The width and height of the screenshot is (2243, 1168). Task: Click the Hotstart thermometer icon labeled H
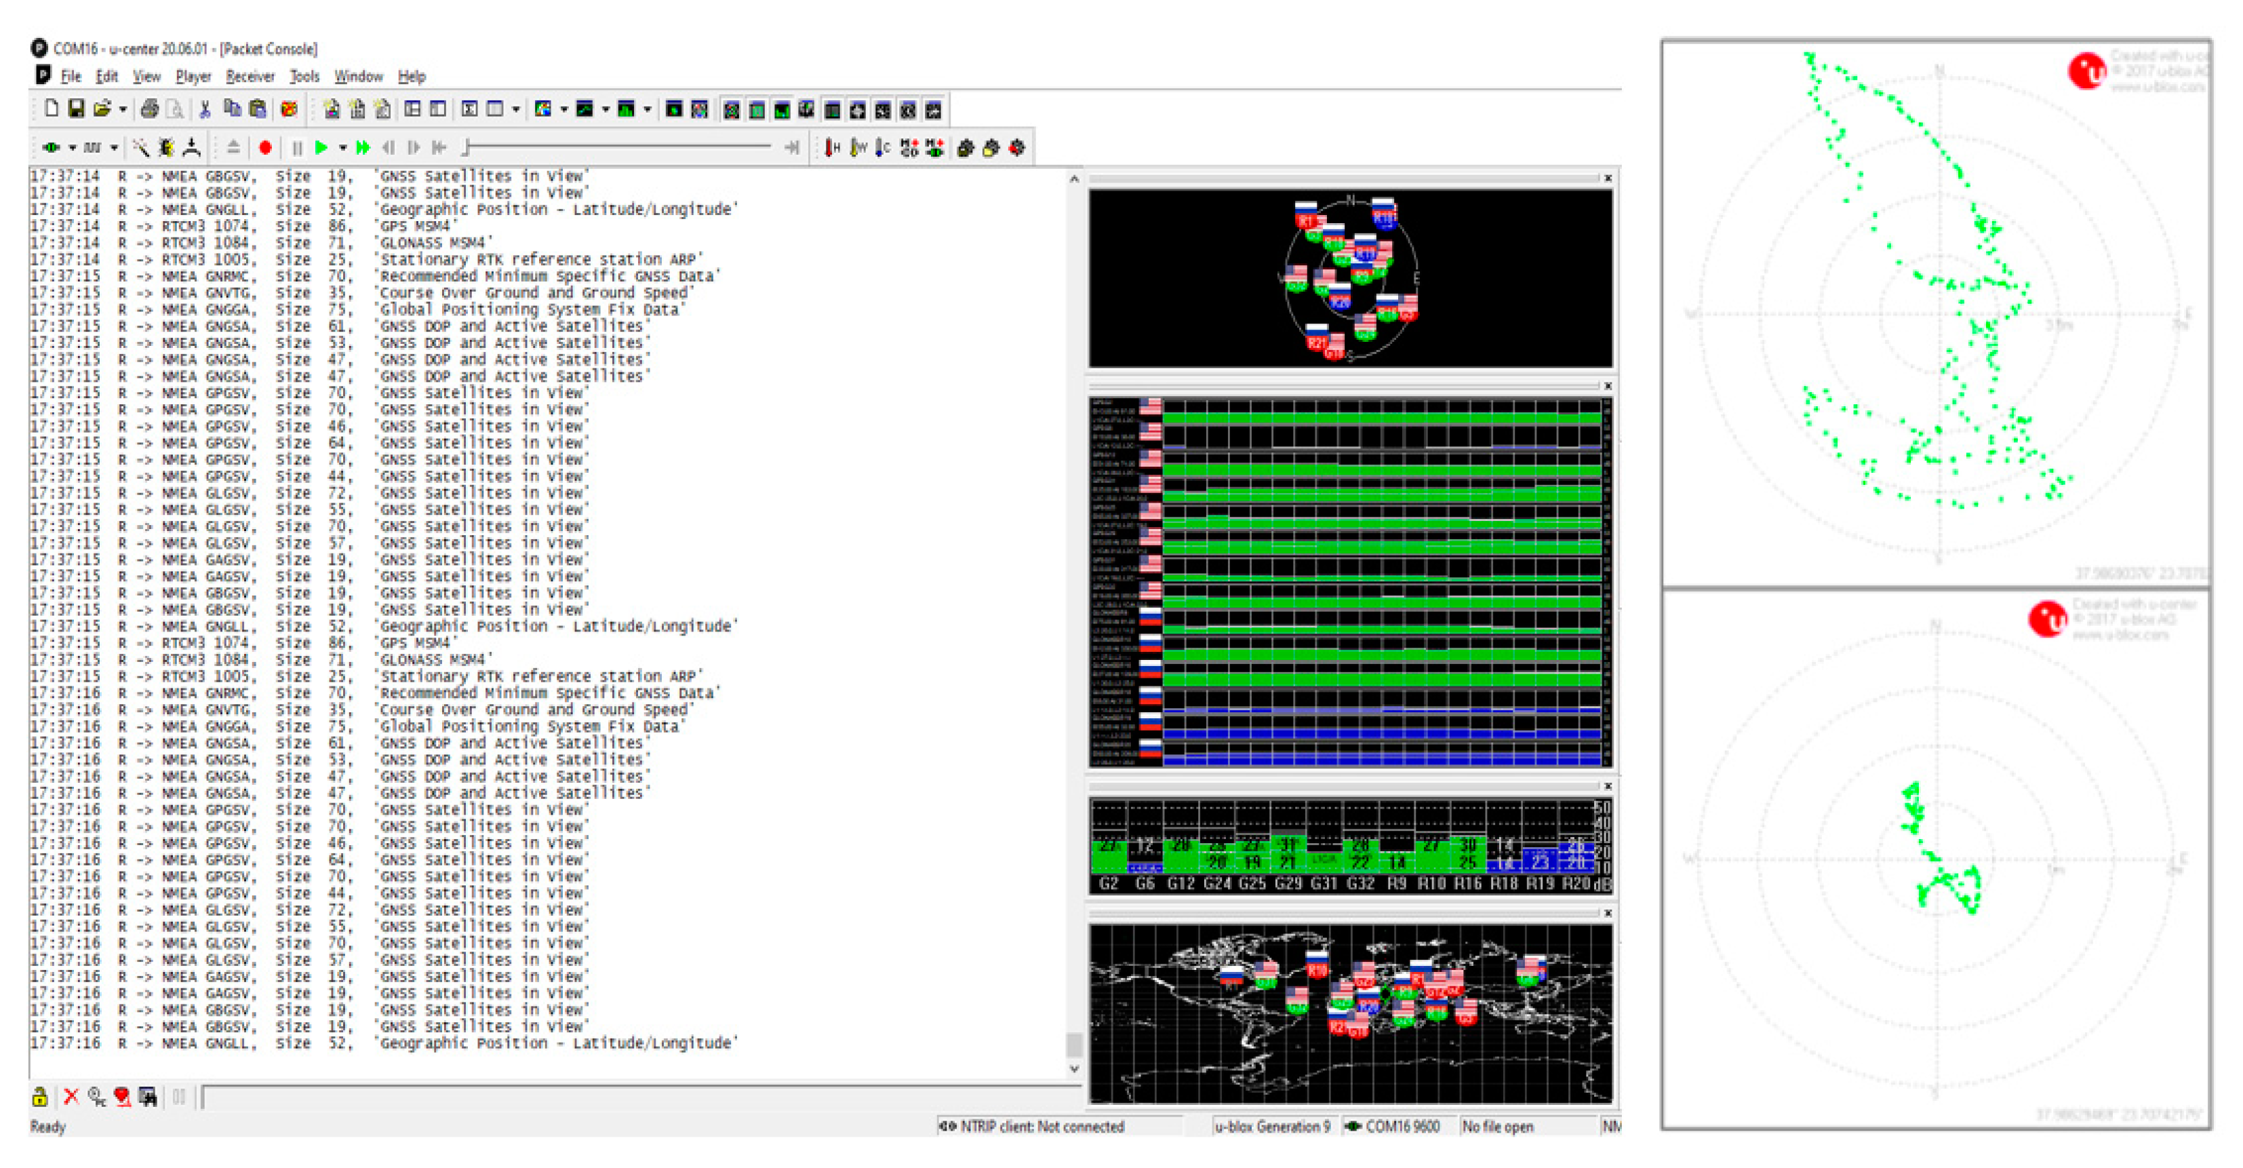(x=833, y=148)
